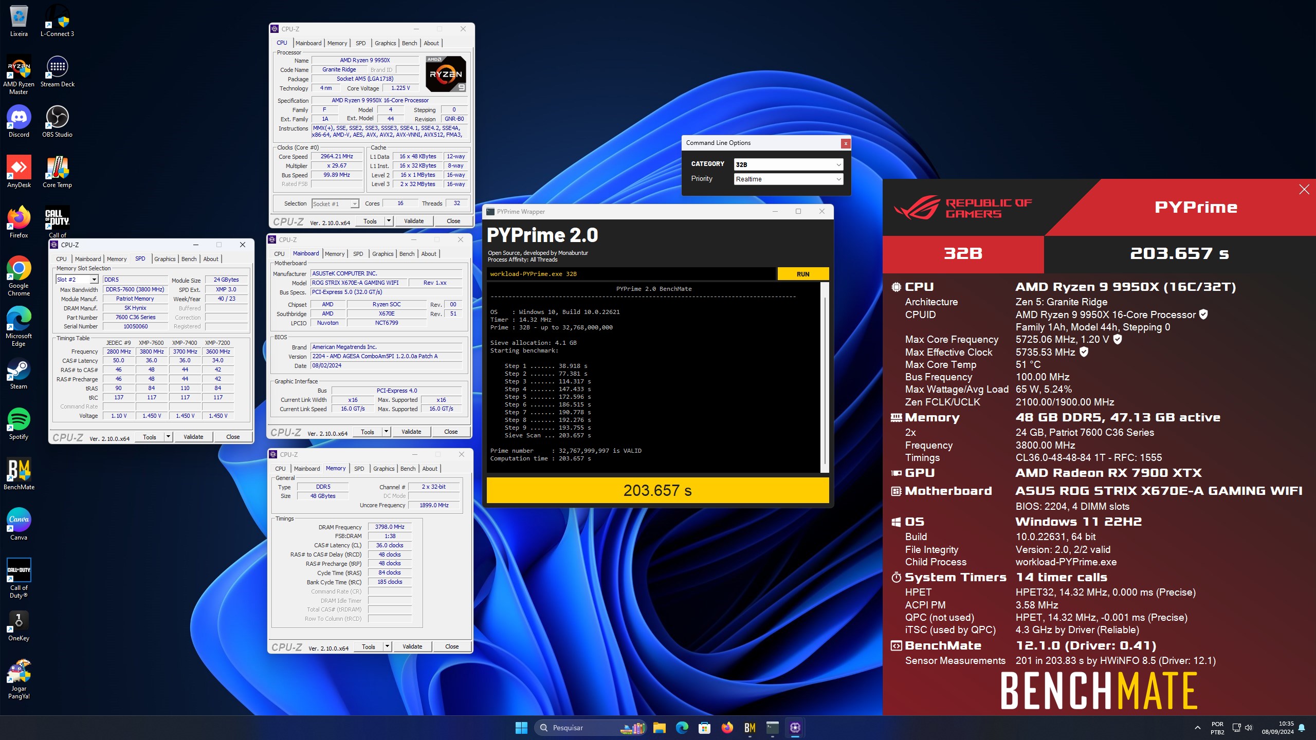
Task: Launch AnyDesk from the desktop
Action: click(19, 172)
